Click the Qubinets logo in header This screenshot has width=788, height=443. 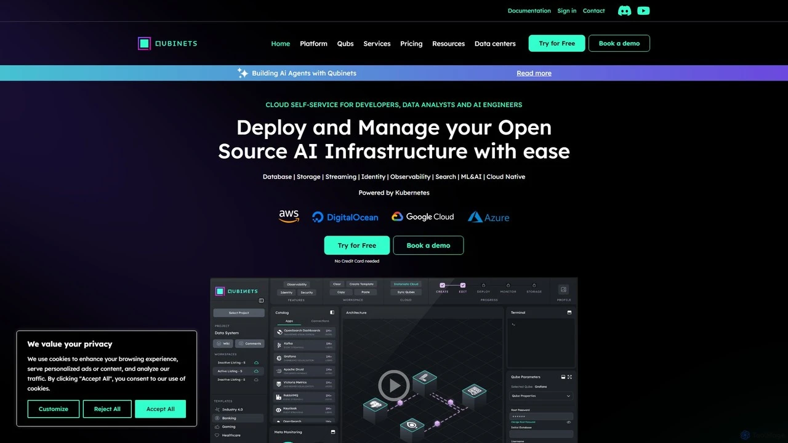click(x=167, y=44)
